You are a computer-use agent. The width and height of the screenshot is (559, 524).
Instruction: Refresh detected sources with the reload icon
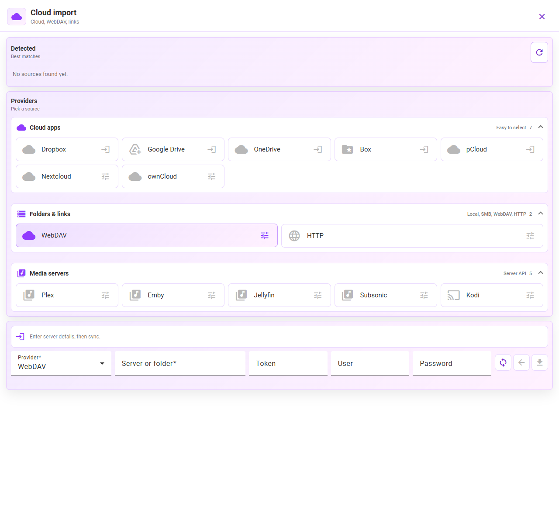pos(539,52)
